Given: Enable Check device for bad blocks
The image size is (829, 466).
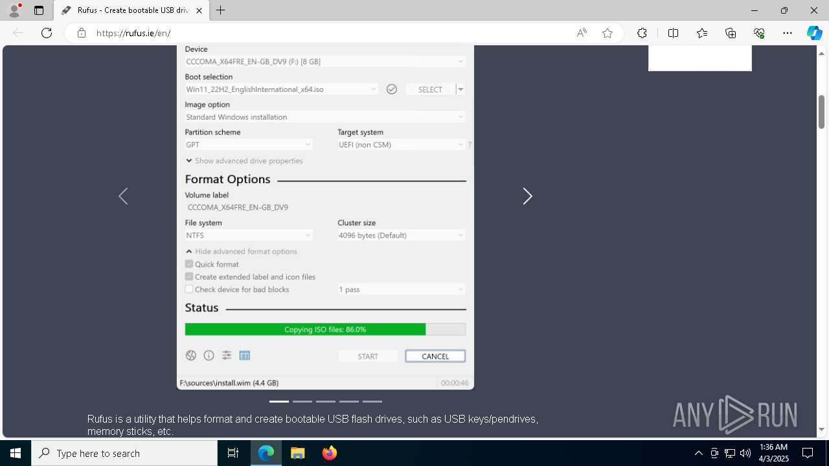Looking at the screenshot, I should 189,289.
